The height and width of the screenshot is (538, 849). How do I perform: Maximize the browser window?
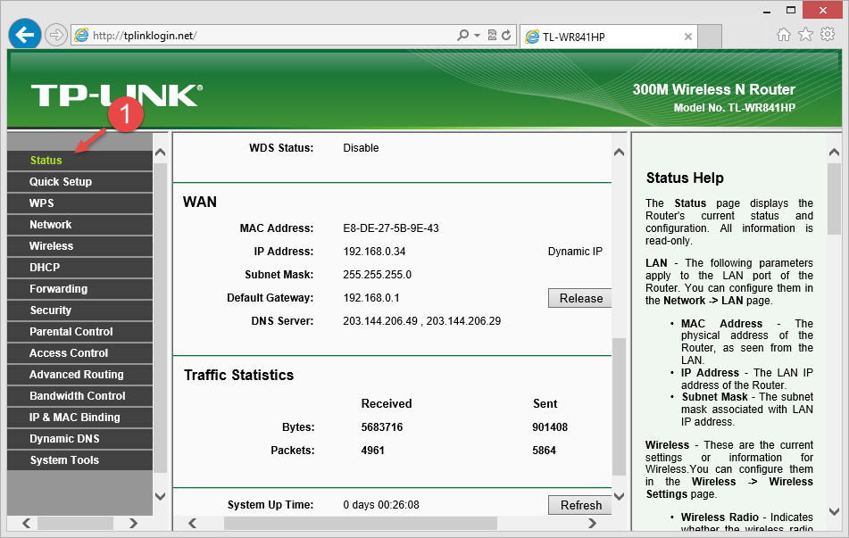(790, 11)
